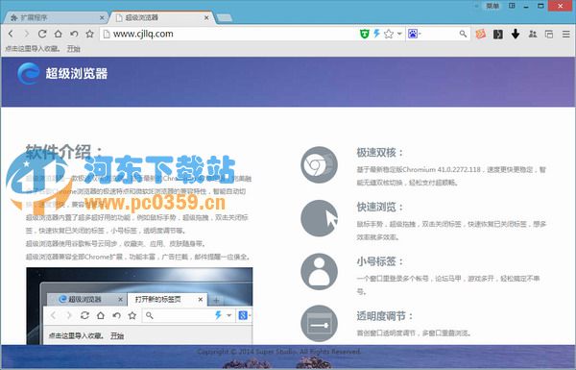
Task: Click the grid icon next to 菜单
Action: [512, 6]
